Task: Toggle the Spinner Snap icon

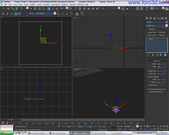Action: click(97, 9)
